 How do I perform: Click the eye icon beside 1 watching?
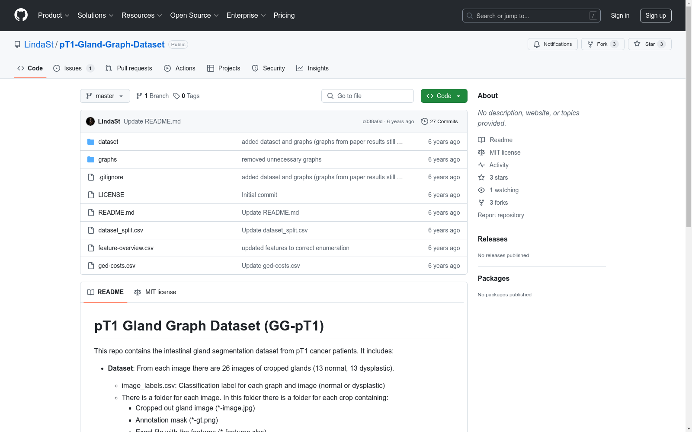[x=481, y=190]
